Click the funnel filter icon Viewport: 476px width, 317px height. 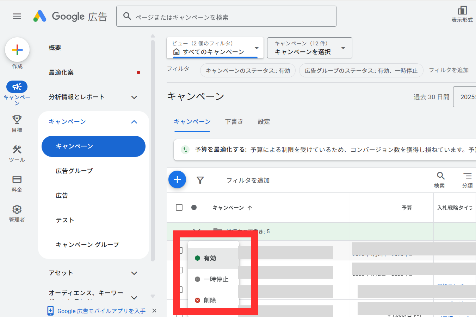click(x=200, y=180)
